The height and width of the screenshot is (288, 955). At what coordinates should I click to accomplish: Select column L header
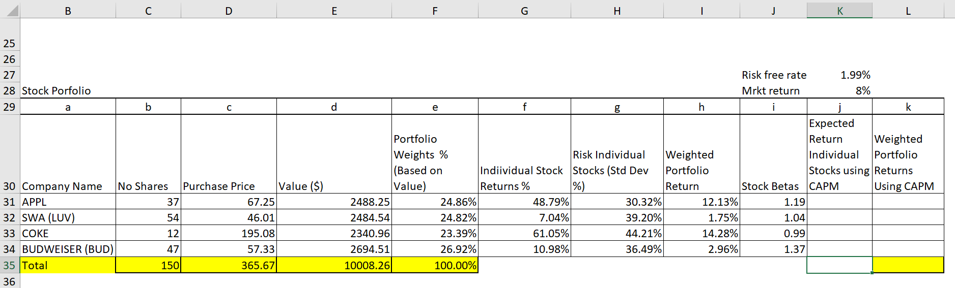[x=908, y=11]
